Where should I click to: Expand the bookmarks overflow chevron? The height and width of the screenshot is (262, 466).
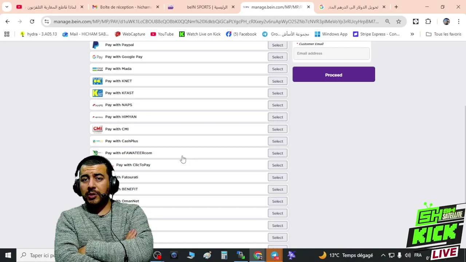click(412, 34)
